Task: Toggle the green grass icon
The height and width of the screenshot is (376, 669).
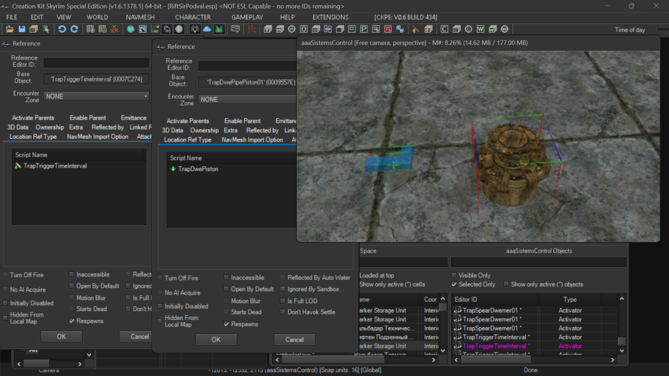Action: (219, 29)
